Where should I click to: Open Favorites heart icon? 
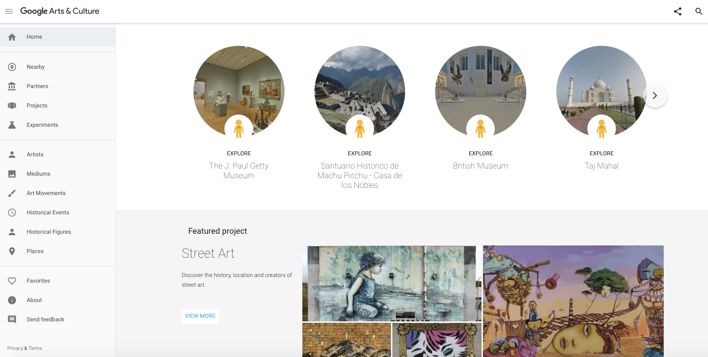[x=12, y=281]
